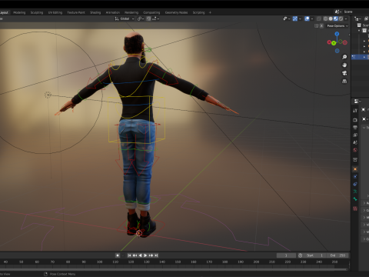Open the Scene properties tab

click(355, 142)
